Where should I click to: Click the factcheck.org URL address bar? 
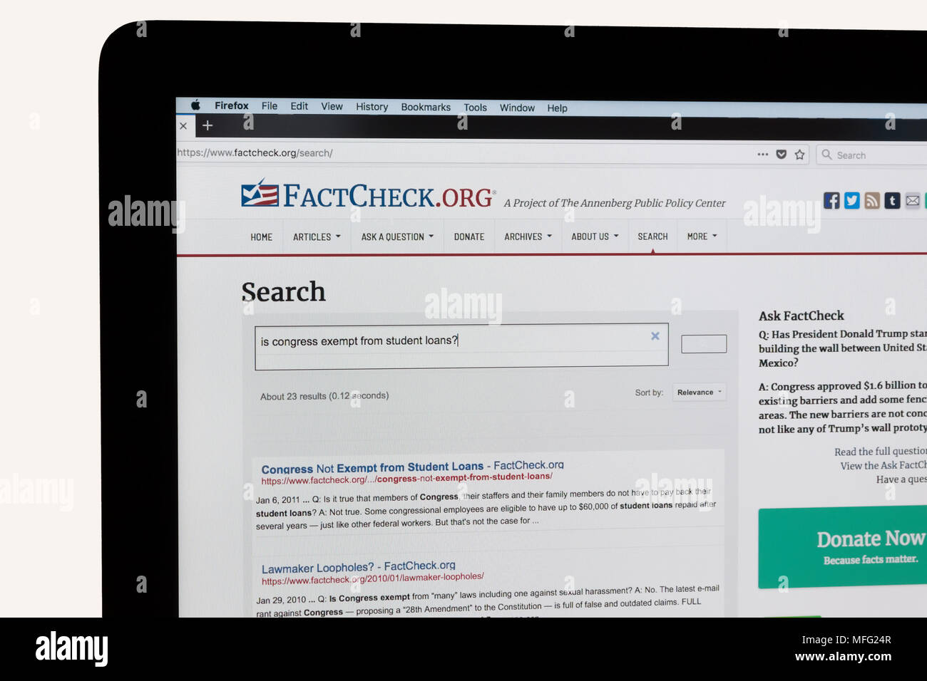[x=463, y=153]
